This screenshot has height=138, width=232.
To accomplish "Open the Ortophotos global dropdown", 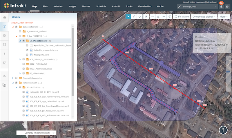I will 204,17.
